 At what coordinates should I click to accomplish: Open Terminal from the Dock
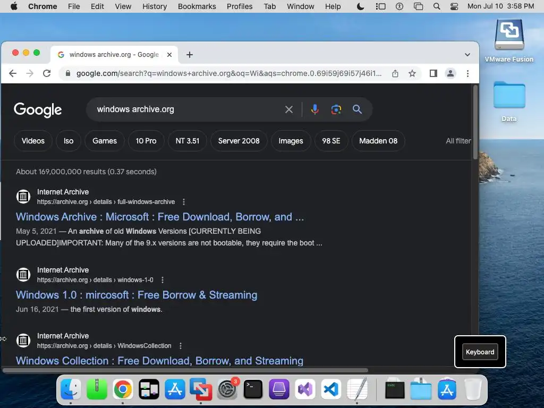(x=253, y=389)
